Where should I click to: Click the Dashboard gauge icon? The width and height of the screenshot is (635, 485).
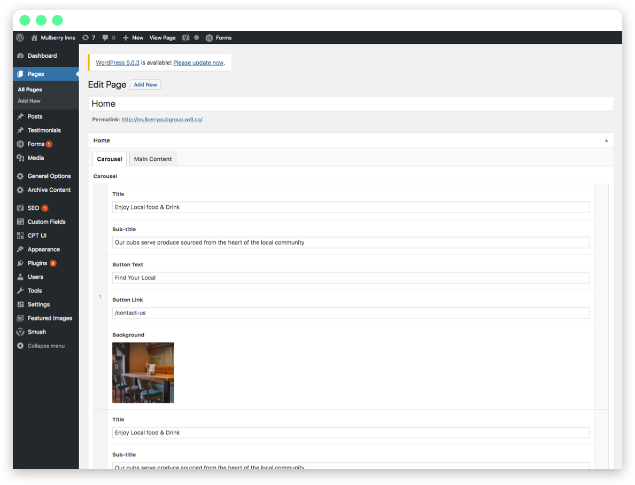[x=20, y=56]
